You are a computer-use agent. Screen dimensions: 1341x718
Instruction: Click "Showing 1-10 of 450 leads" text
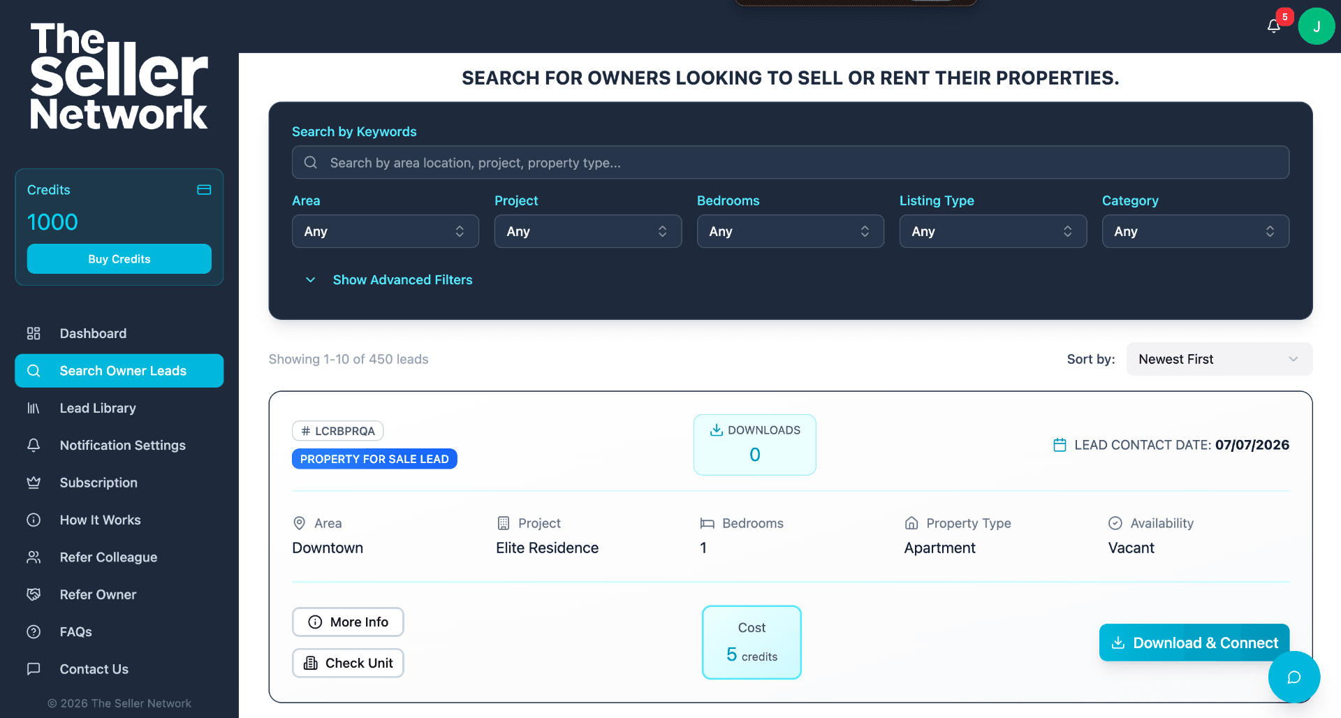click(x=349, y=359)
